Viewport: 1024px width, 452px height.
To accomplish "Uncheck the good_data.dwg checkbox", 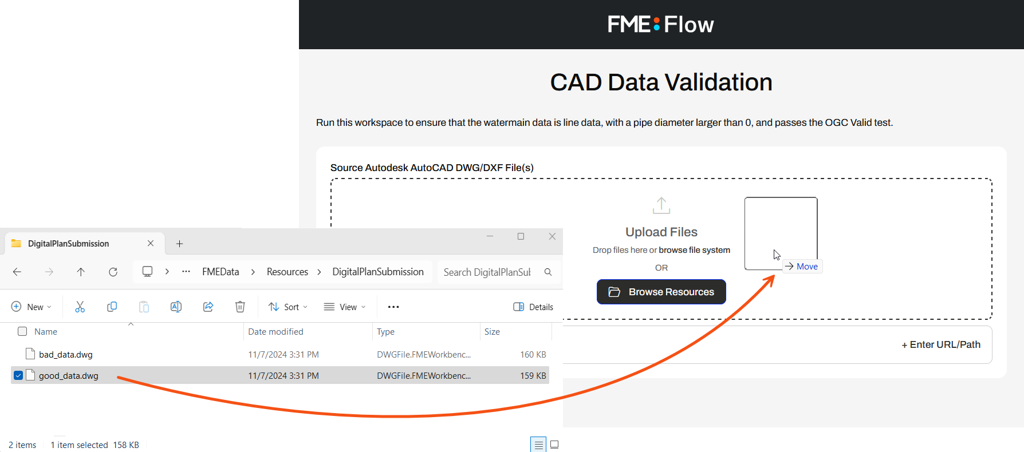I will click(18, 375).
